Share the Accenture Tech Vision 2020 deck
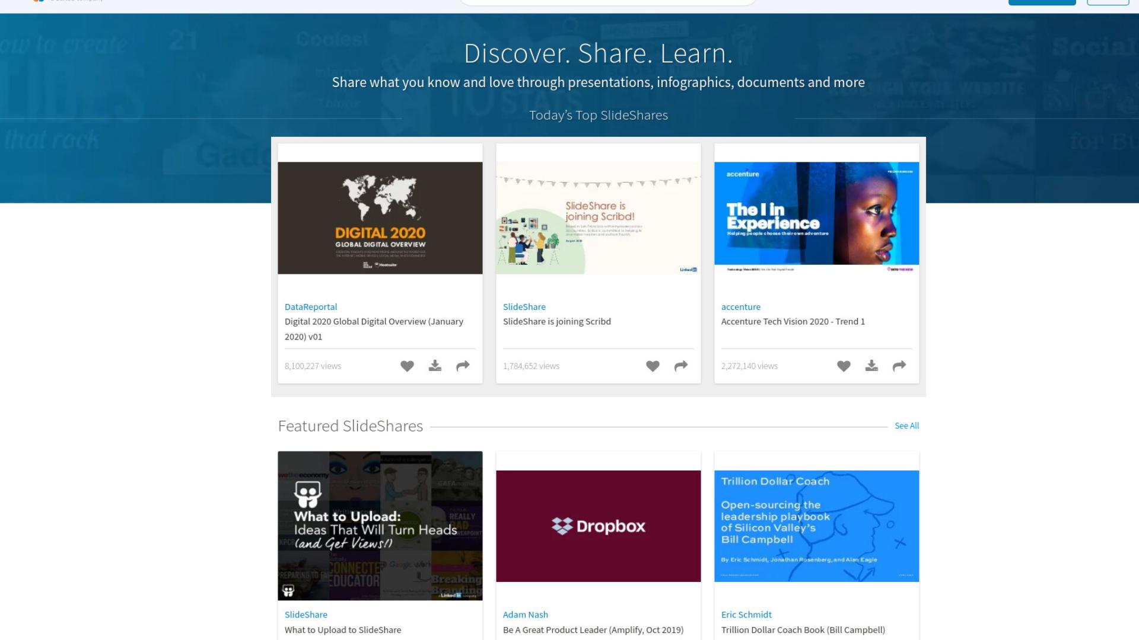 point(899,366)
